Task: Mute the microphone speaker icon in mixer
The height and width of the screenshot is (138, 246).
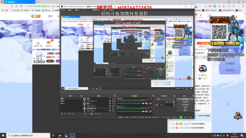Action: [x=147, y=111]
